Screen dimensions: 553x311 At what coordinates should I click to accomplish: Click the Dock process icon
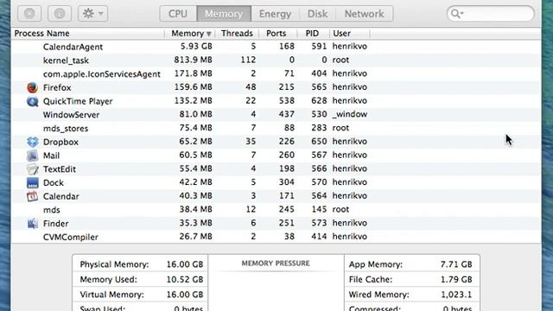click(x=33, y=182)
